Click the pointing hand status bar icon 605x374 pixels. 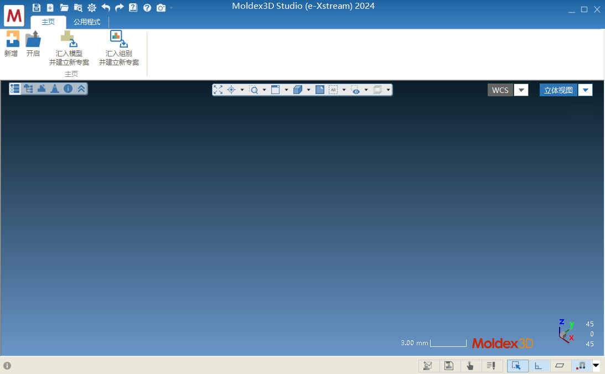[470, 366]
